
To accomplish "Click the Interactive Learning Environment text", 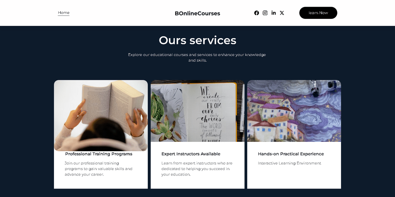I will pos(289,163).
